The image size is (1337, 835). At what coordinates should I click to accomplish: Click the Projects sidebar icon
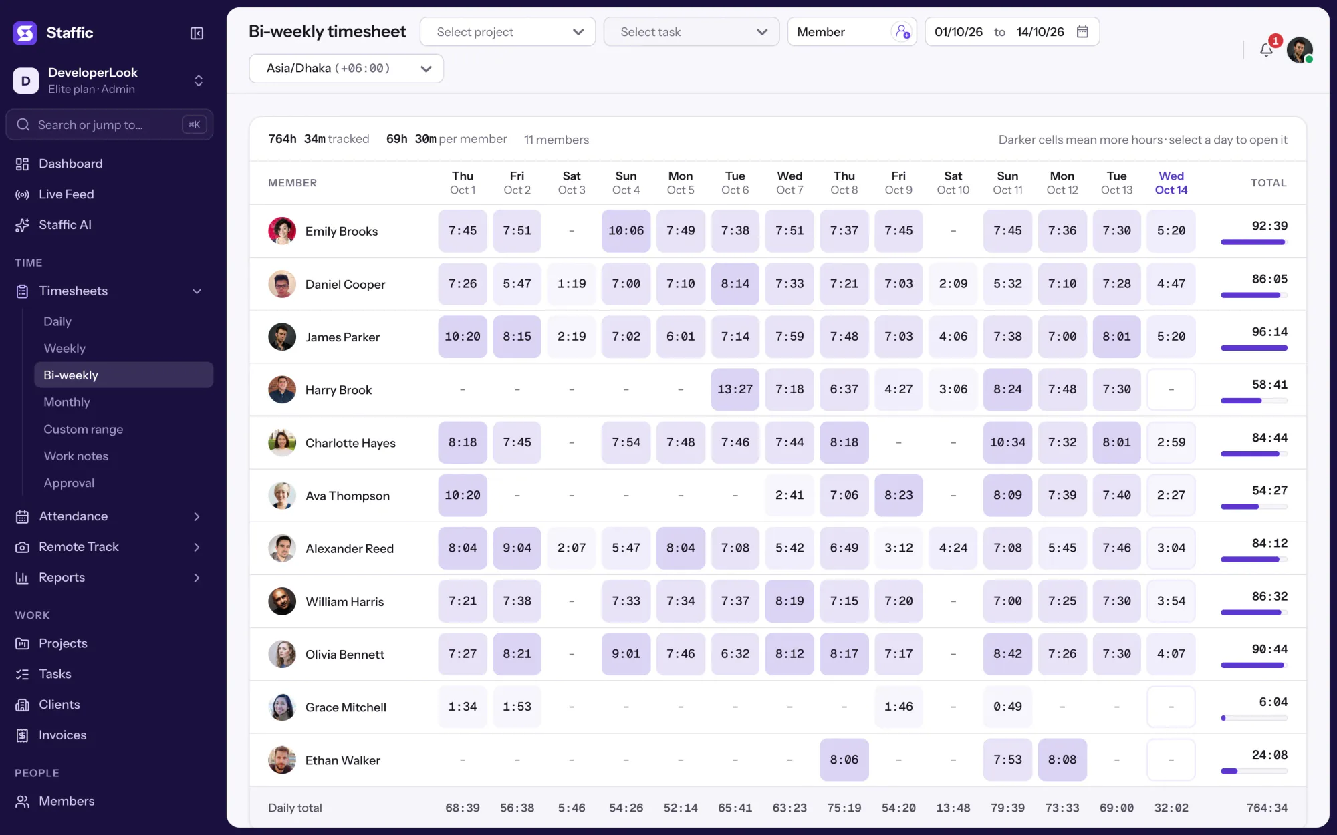point(23,643)
